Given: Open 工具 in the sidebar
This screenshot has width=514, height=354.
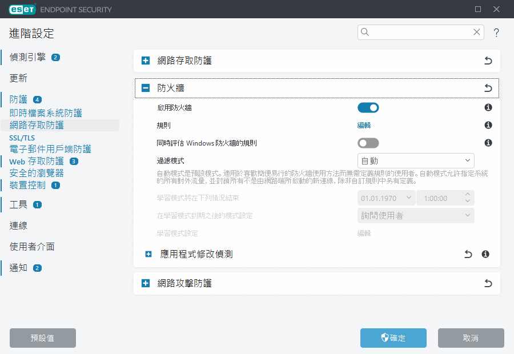Looking at the screenshot, I should click(18, 205).
